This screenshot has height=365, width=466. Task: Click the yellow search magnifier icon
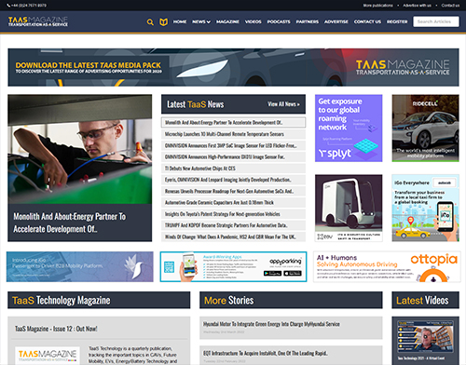pos(150,22)
